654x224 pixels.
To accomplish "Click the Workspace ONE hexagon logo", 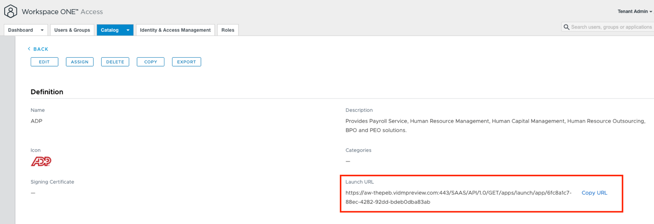I will point(10,11).
